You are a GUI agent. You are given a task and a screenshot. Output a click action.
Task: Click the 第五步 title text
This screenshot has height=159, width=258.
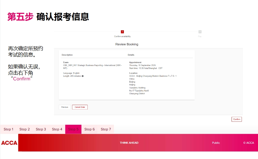click(x=20, y=17)
